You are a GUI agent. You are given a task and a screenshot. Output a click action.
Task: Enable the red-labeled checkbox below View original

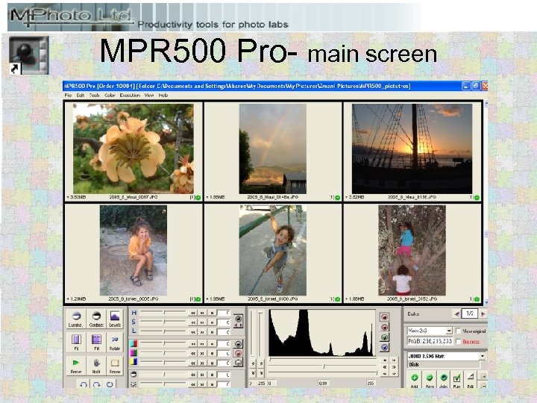(x=458, y=342)
